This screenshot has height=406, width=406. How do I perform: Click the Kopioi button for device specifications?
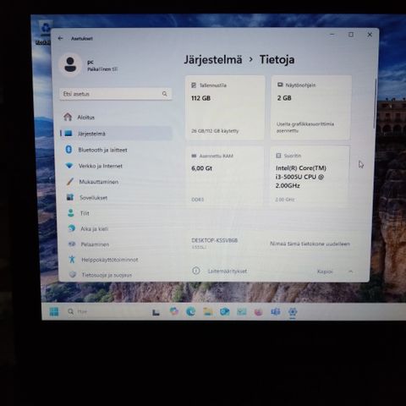click(x=325, y=272)
